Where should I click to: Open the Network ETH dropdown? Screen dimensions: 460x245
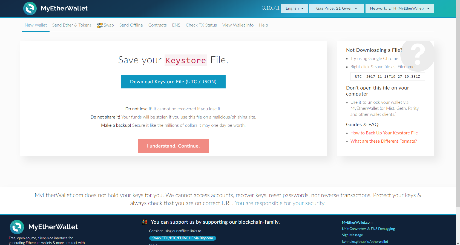[x=399, y=8]
